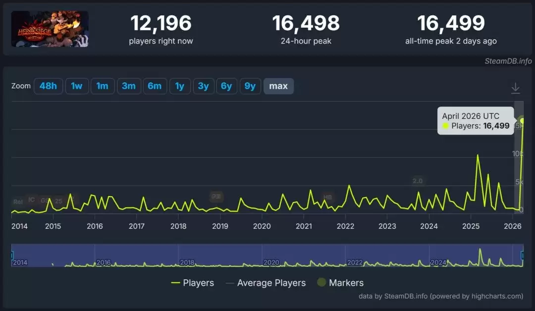Click the "GS" marker near 2024 on the chart
This screenshot has height=311, width=535.
(x=45, y=201)
